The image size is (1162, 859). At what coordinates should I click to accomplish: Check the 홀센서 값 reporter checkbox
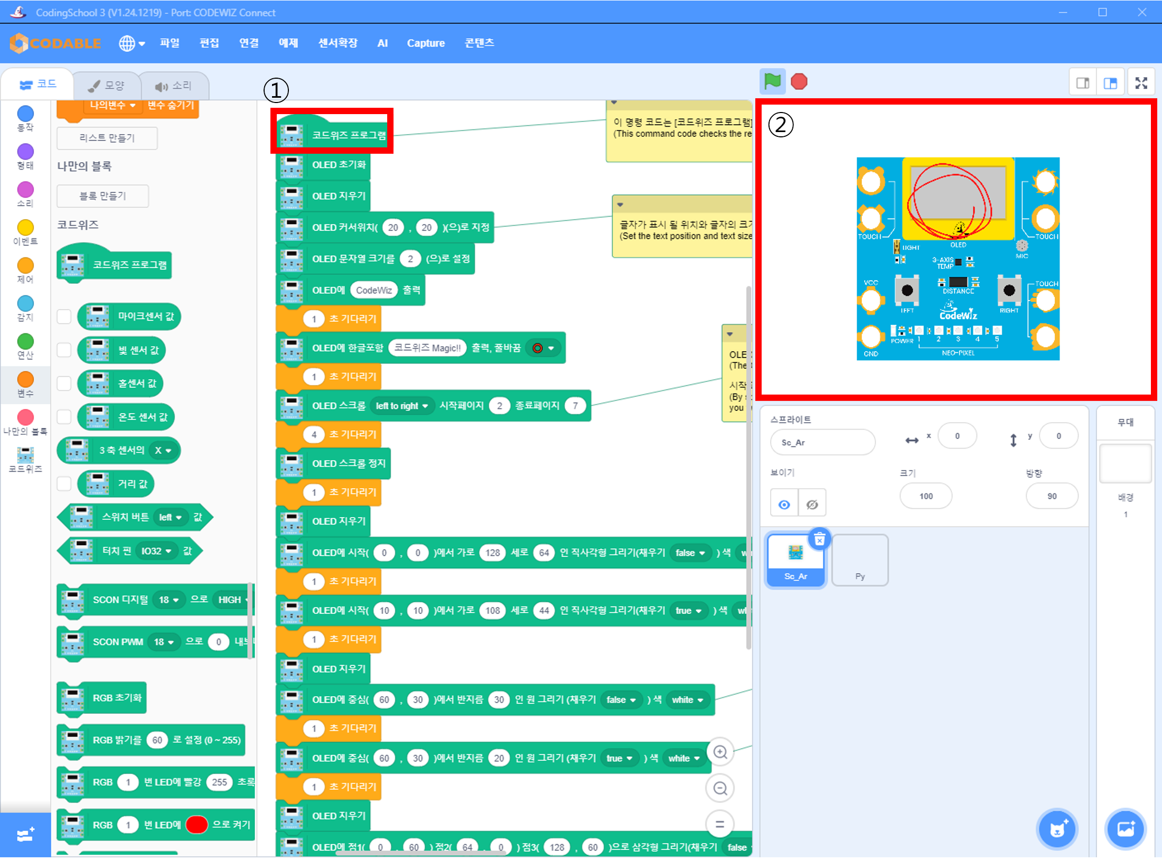point(64,383)
